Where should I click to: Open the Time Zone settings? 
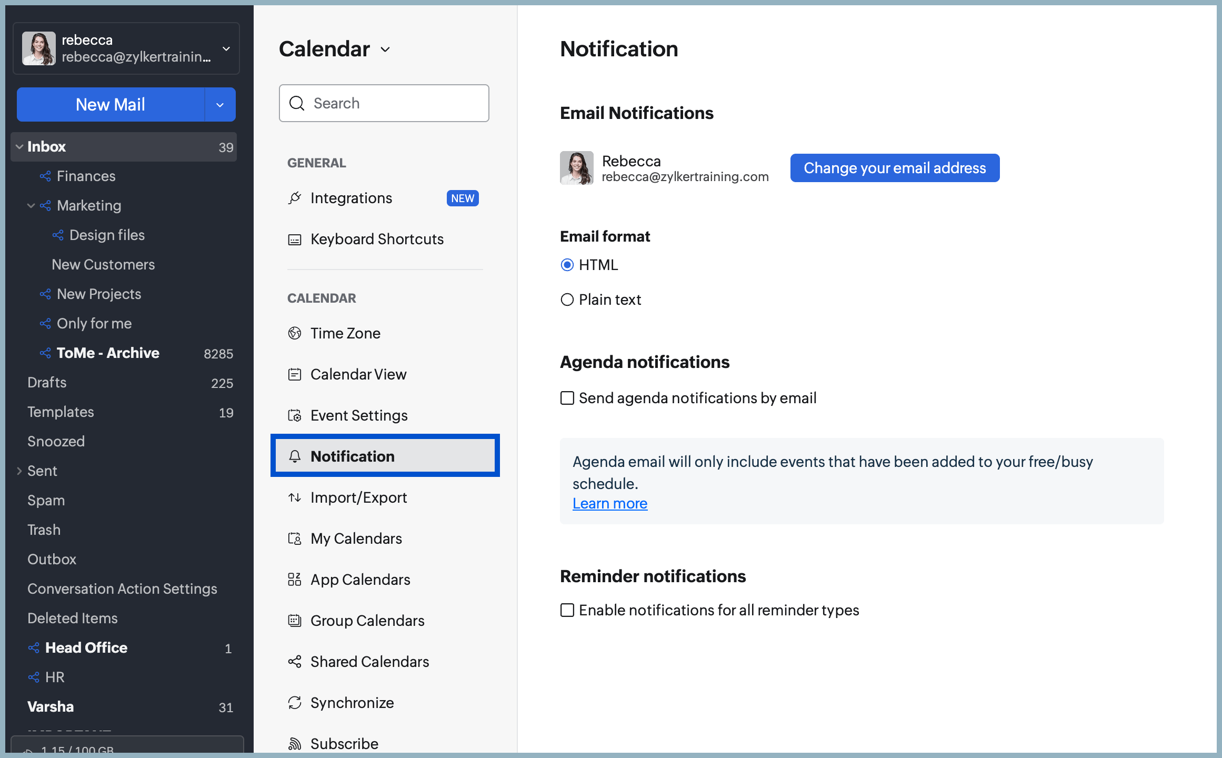pos(385,333)
